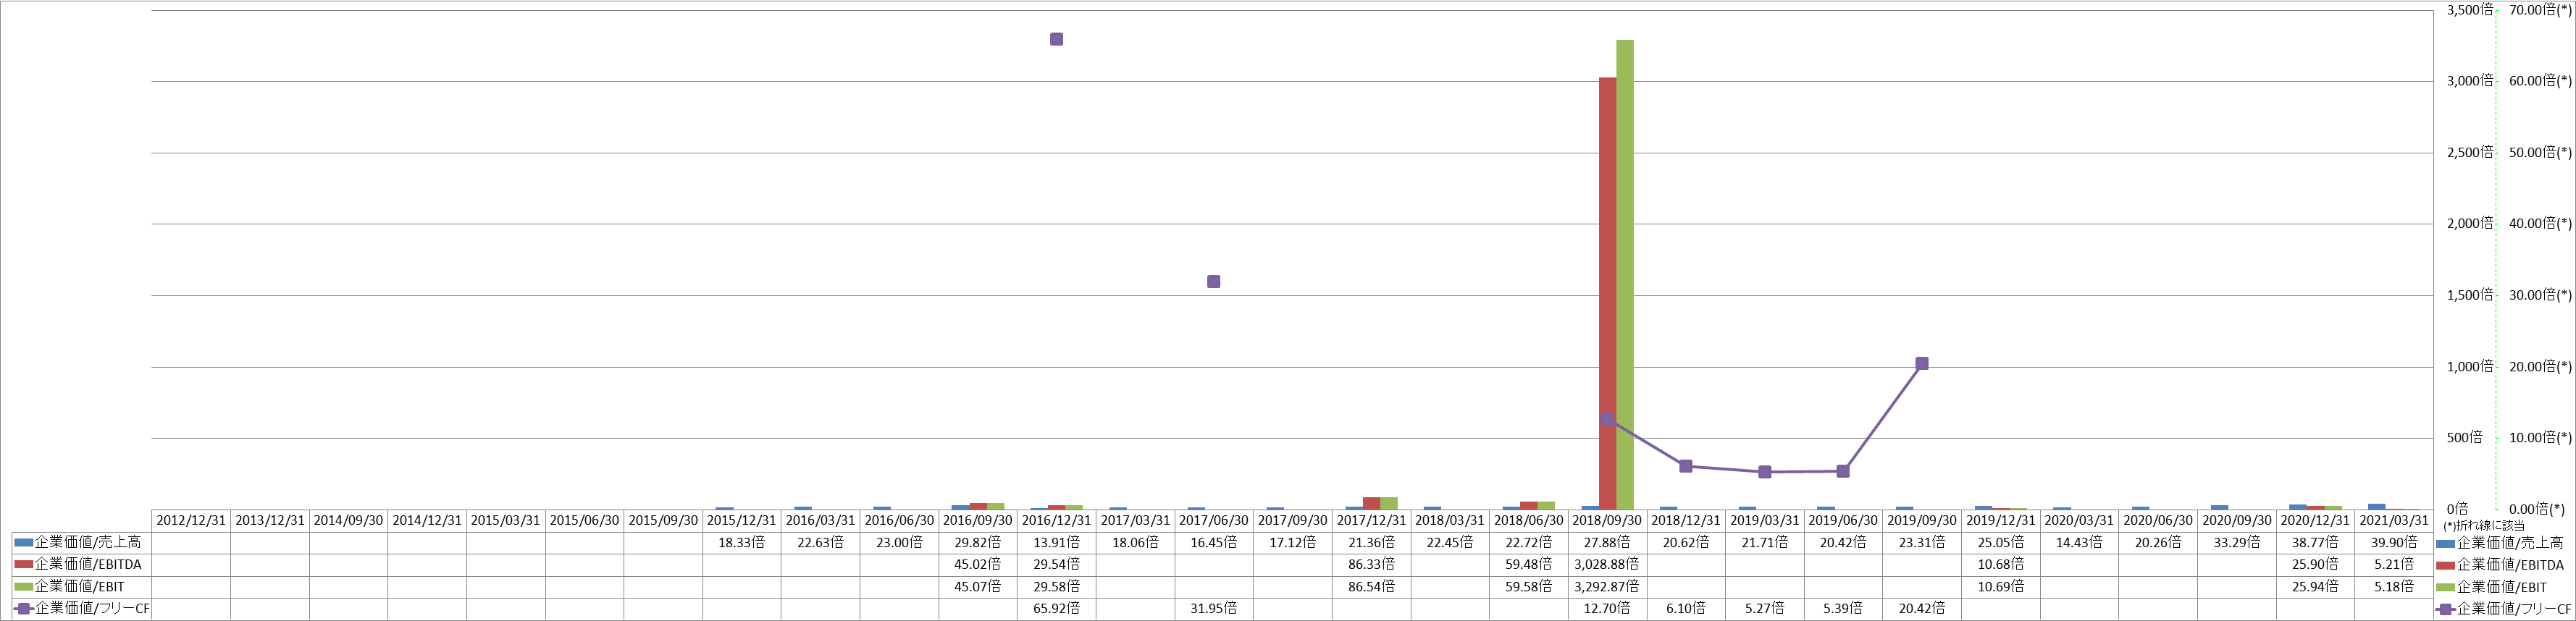Click the 2015/06/30 date column header
This screenshot has height=621, width=2576.
[x=584, y=520]
